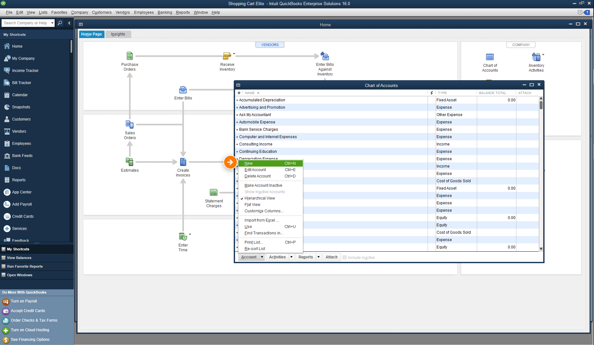Open the Home window menu icon
The image size is (594, 345).
point(81,24)
